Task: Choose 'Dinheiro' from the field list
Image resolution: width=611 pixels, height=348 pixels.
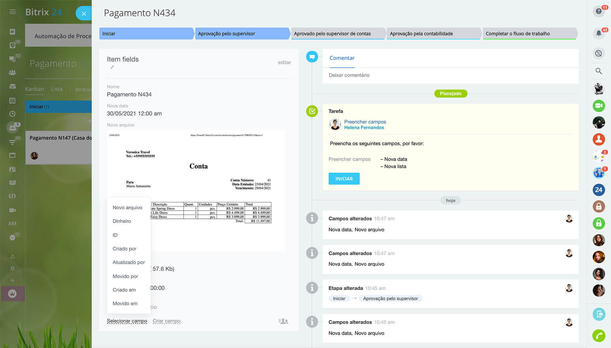Action: tap(122, 221)
